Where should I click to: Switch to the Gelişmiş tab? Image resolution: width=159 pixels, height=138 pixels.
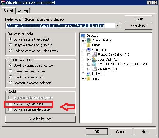tap(22, 11)
